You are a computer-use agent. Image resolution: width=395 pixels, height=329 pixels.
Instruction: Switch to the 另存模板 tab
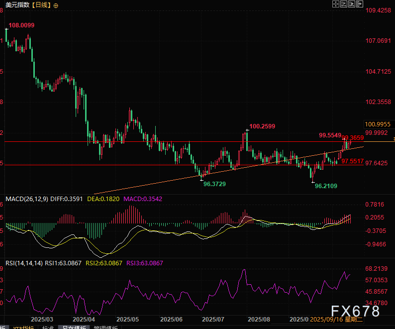[72, 327]
